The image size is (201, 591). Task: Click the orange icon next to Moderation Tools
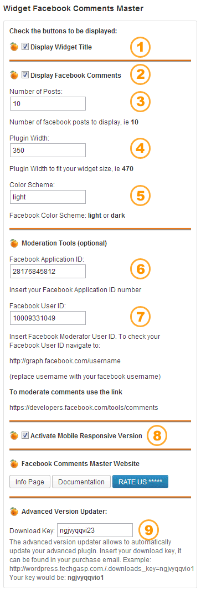(14, 243)
